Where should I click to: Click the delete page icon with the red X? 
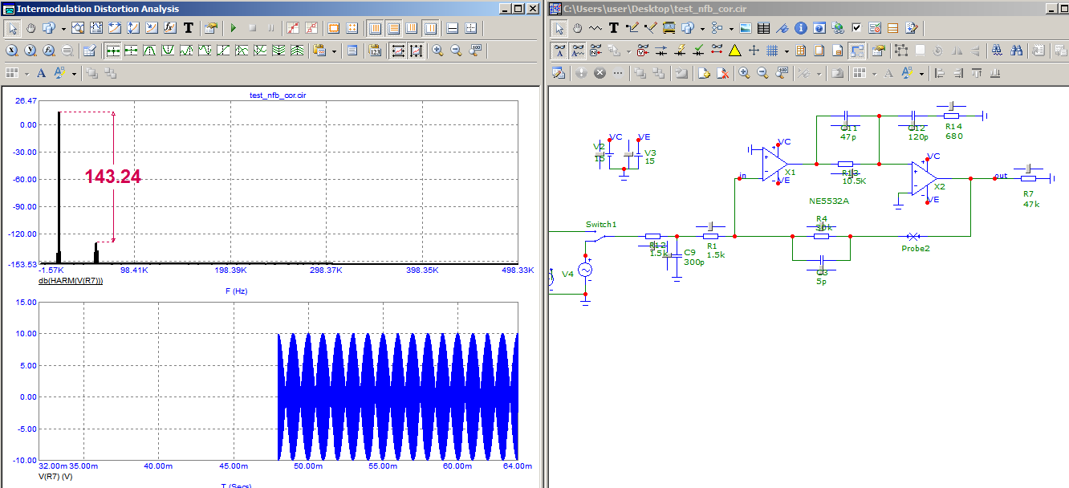pyautogui.click(x=722, y=73)
